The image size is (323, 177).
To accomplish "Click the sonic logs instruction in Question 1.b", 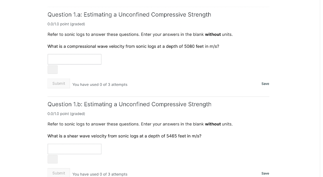I will click(126, 124).
